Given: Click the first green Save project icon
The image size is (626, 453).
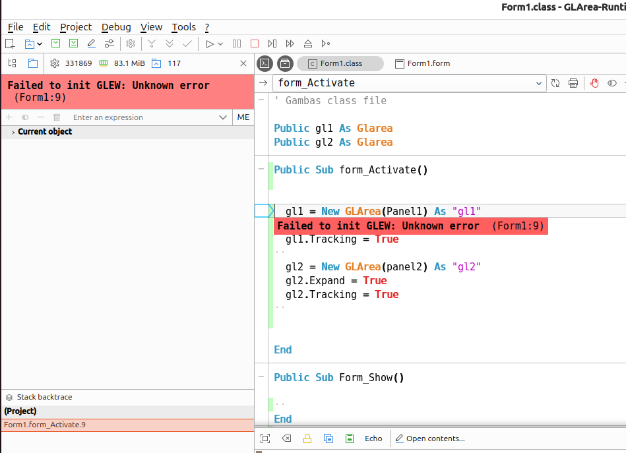Looking at the screenshot, I should (x=56, y=43).
